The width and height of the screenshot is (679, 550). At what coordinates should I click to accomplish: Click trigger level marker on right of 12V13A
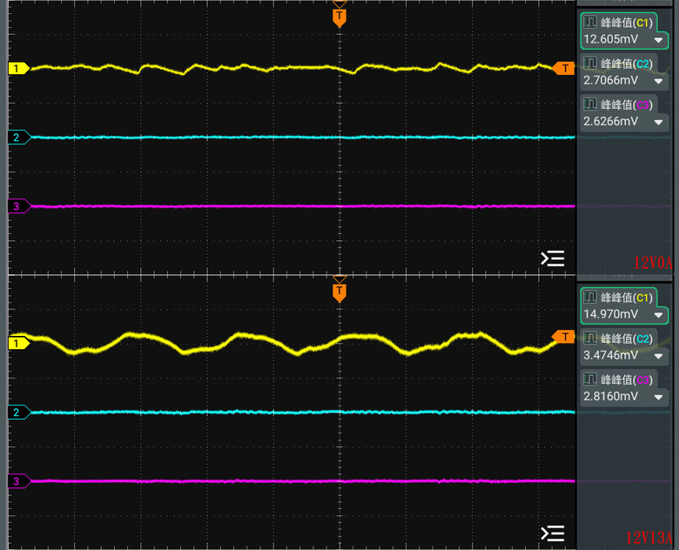click(x=564, y=337)
